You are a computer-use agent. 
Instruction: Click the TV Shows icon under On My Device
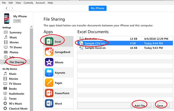click(x=5, y=84)
